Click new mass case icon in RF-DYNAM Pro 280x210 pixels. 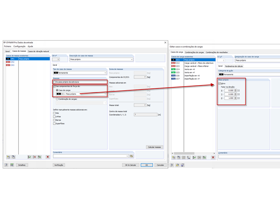(x=8, y=157)
